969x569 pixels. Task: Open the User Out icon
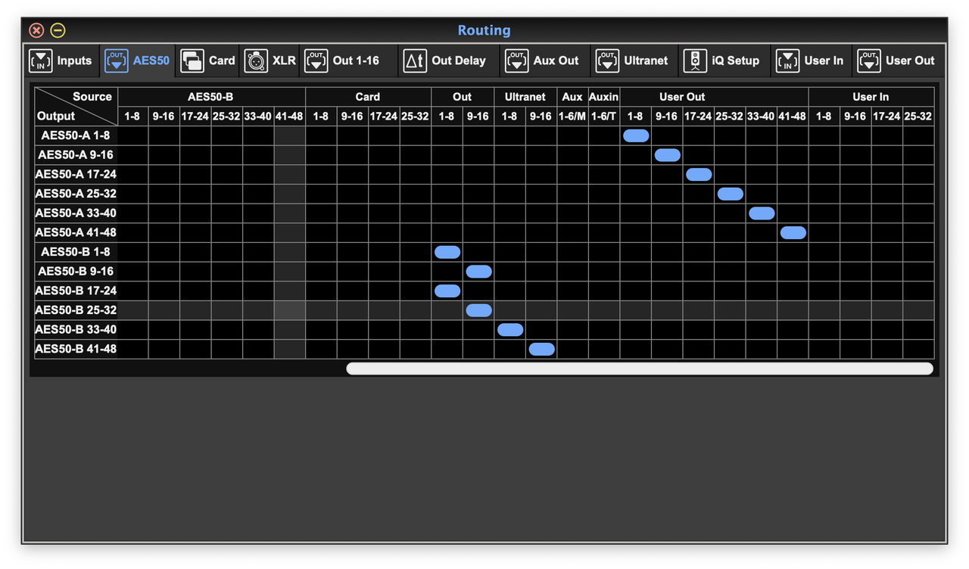pyautogui.click(x=871, y=61)
